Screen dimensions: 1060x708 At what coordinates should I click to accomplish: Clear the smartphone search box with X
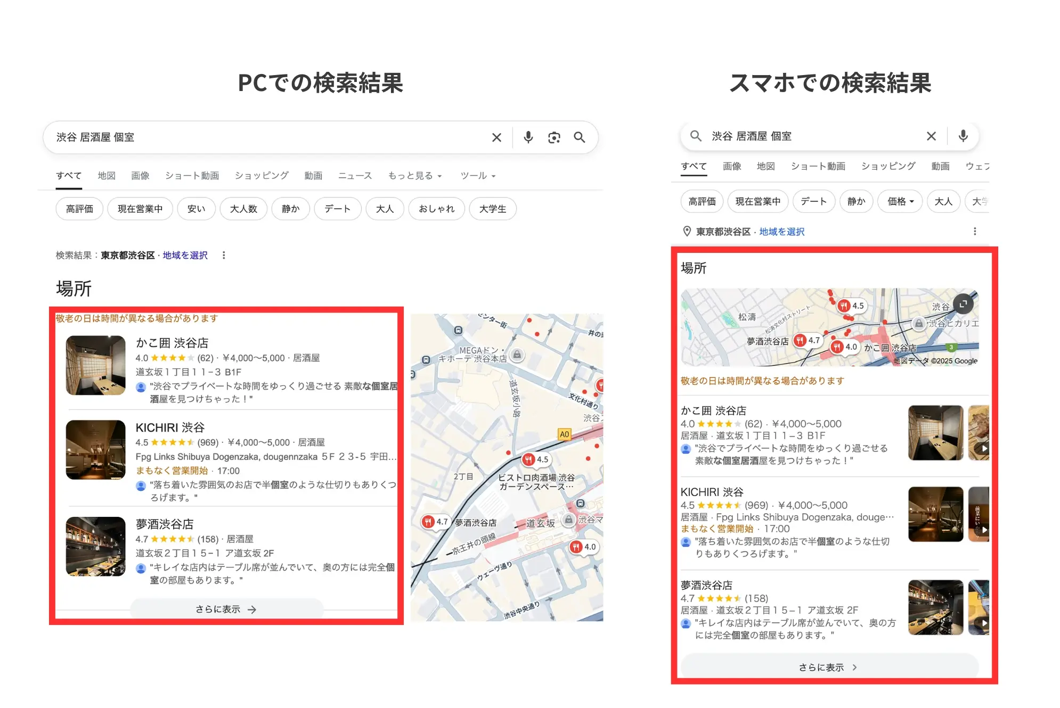pyautogui.click(x=931, y=136)
